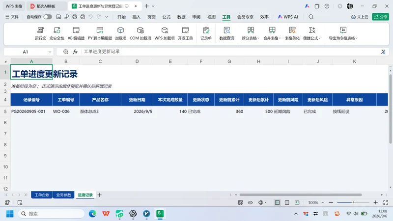
Task: Open ChatGPT taskbar icon
Action: point(133,214)
